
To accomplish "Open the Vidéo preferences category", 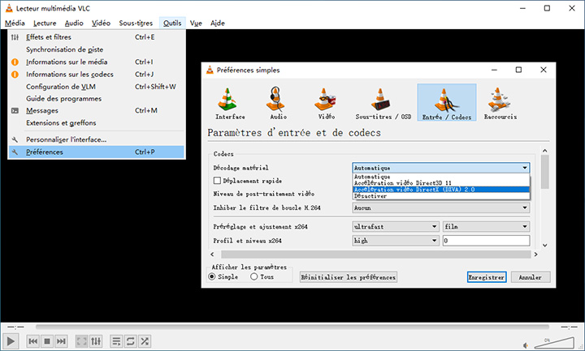I will [x=326, y=103].
